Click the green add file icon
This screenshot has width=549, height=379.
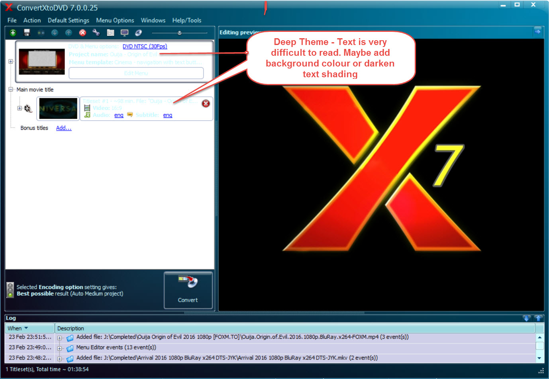13,33
